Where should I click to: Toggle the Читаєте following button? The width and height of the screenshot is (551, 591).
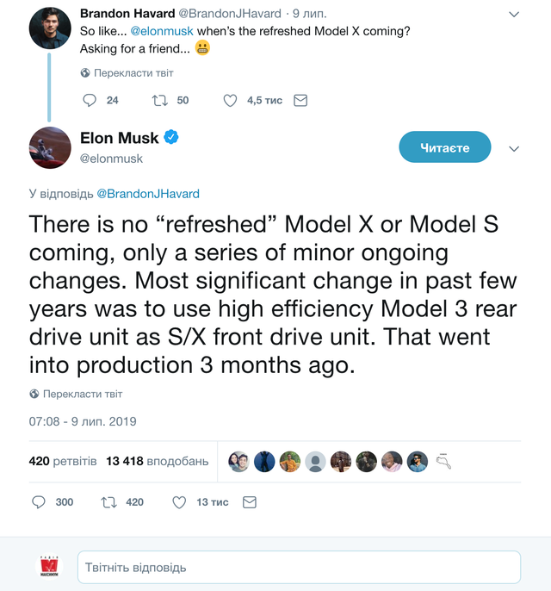tap(444, 147)
